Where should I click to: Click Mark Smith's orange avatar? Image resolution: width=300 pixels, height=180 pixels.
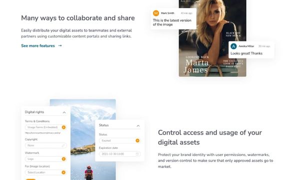(x=156, y=13)
